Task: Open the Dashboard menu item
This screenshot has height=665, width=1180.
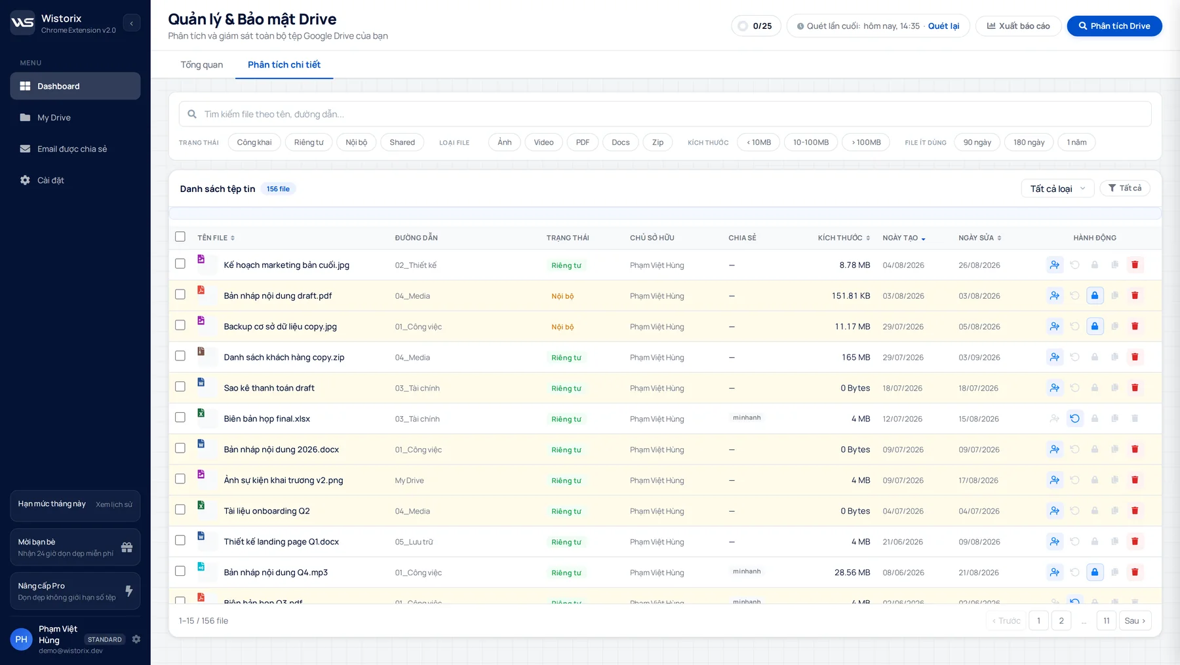Action: 75,86
